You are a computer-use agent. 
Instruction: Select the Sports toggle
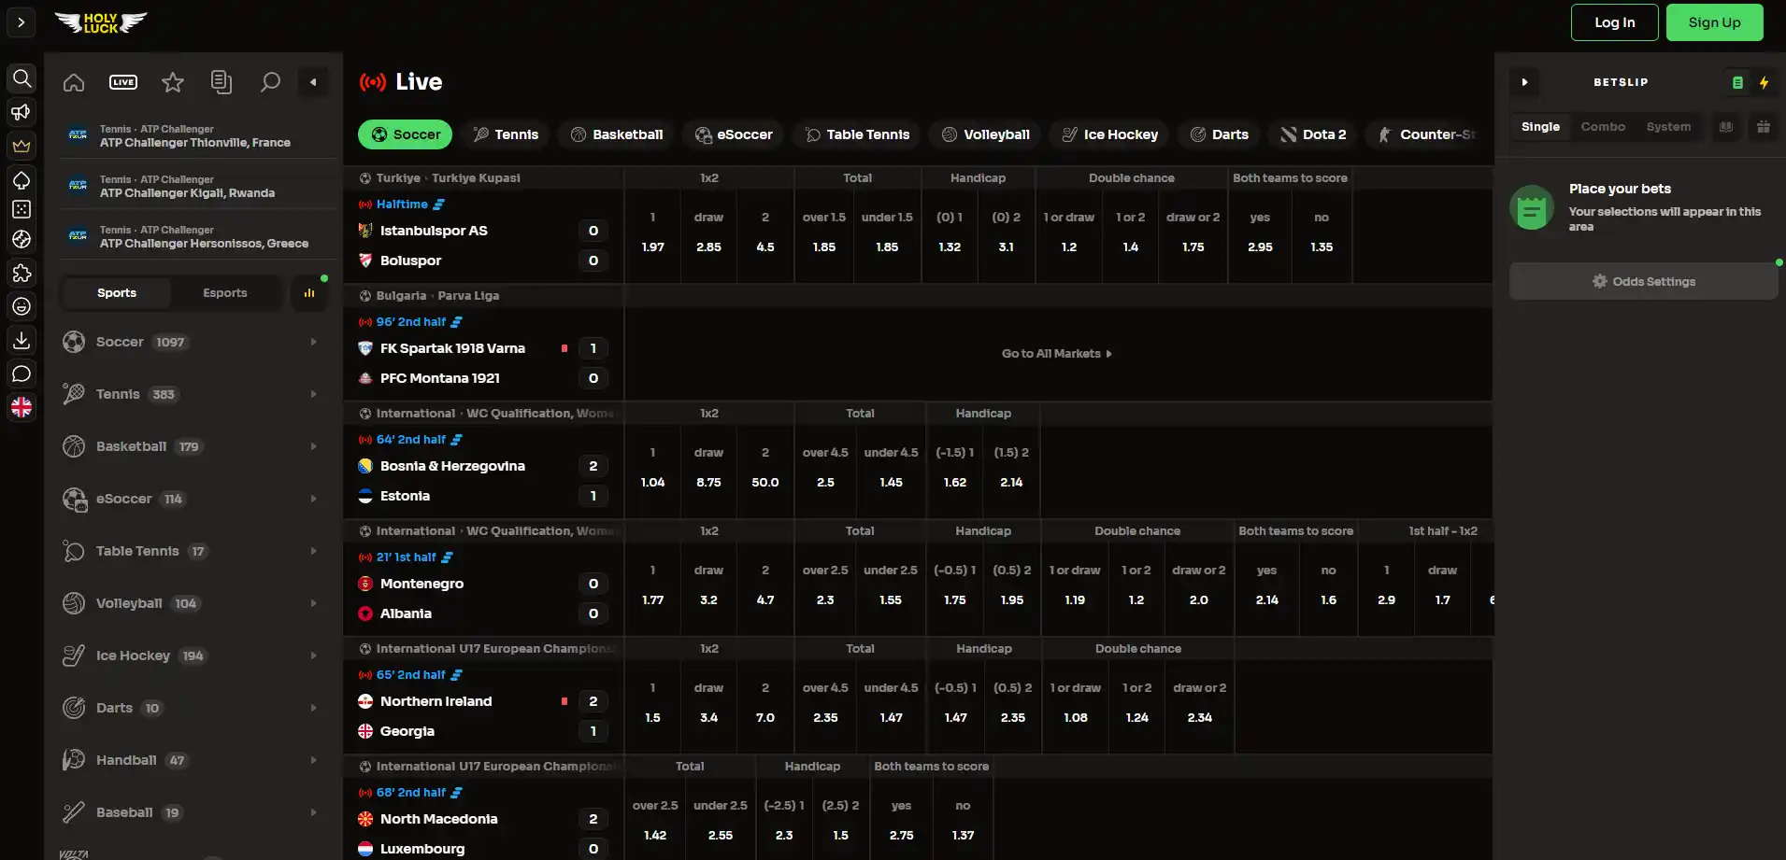pyautogui.click(x=117, y=293)
